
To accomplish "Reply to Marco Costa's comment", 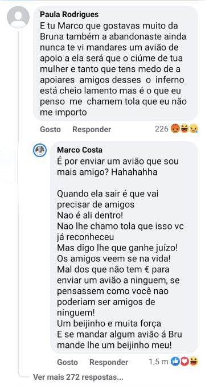I will [x=109, y=362].
